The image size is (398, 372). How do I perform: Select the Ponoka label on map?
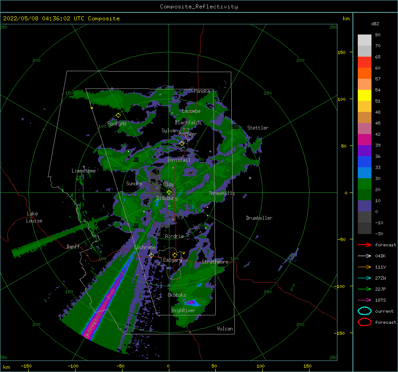202,91
